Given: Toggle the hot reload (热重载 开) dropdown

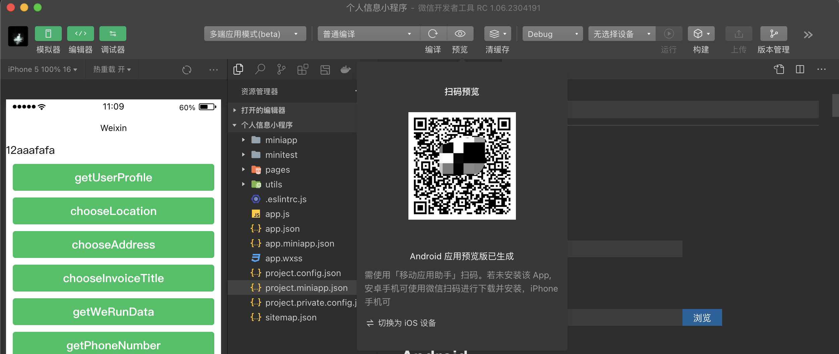Looking at the screenshot, I should pos(112,70).
